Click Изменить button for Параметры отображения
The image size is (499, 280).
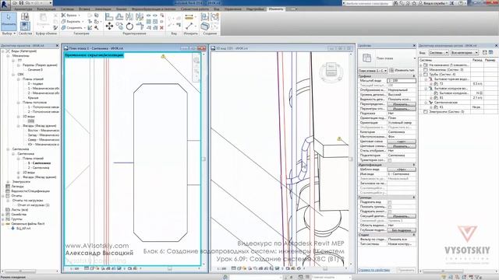tap(402, 109)
